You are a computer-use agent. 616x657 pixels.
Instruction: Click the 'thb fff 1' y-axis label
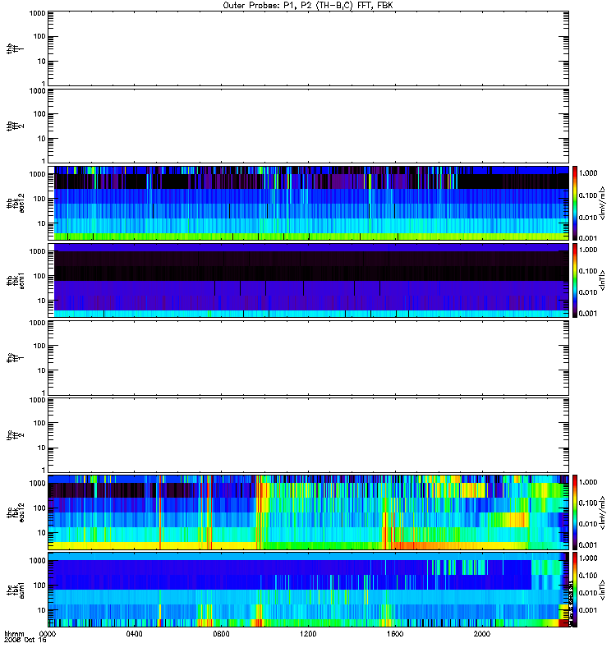tap(16, 48)
